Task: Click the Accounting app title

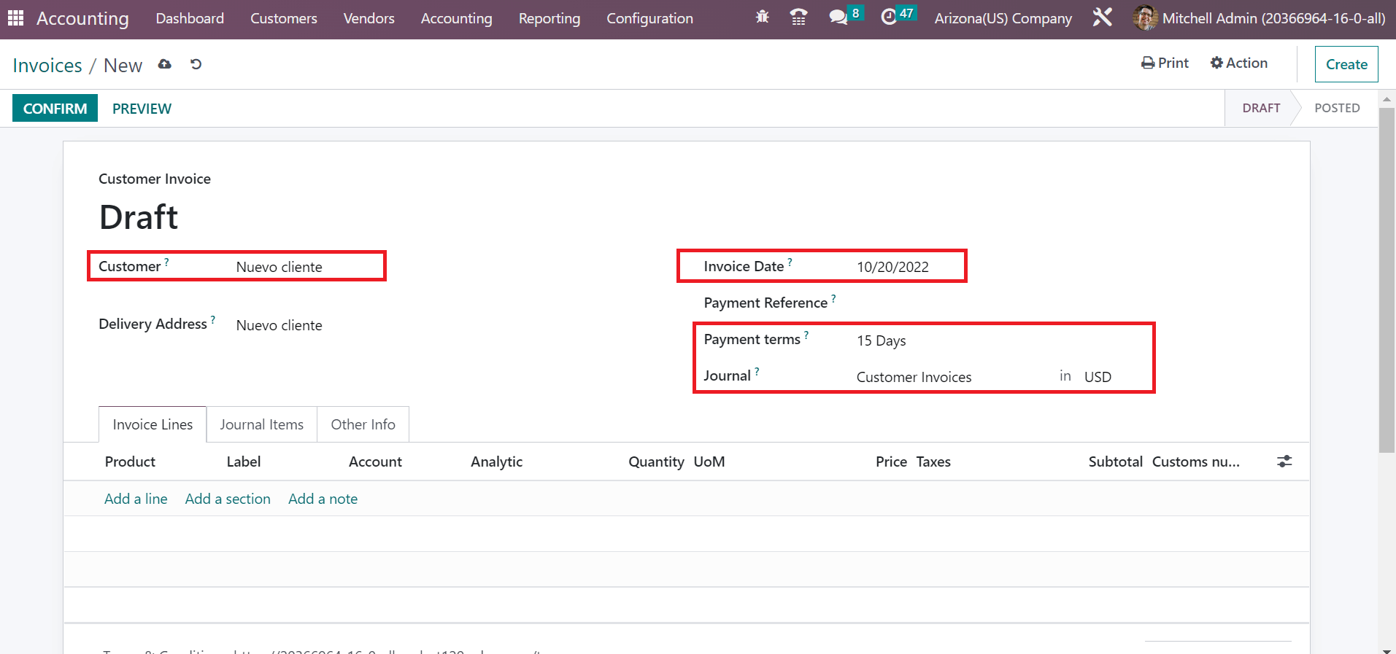Action: click(82, 18)
